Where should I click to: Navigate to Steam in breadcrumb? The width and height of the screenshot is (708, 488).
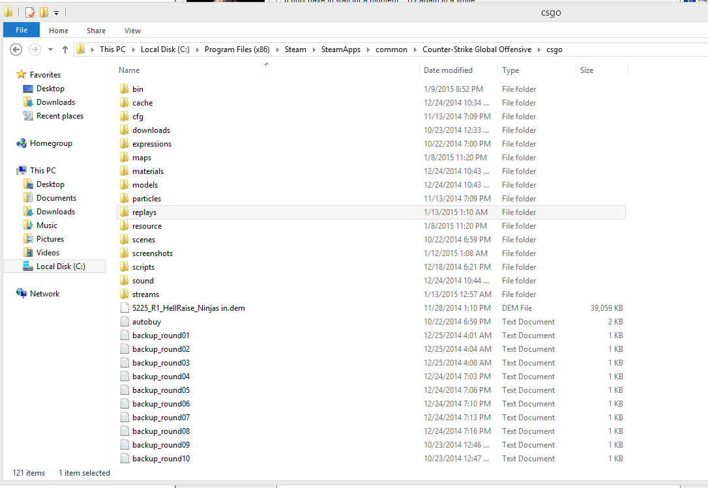pyautogui.click(x=295, y=50)
